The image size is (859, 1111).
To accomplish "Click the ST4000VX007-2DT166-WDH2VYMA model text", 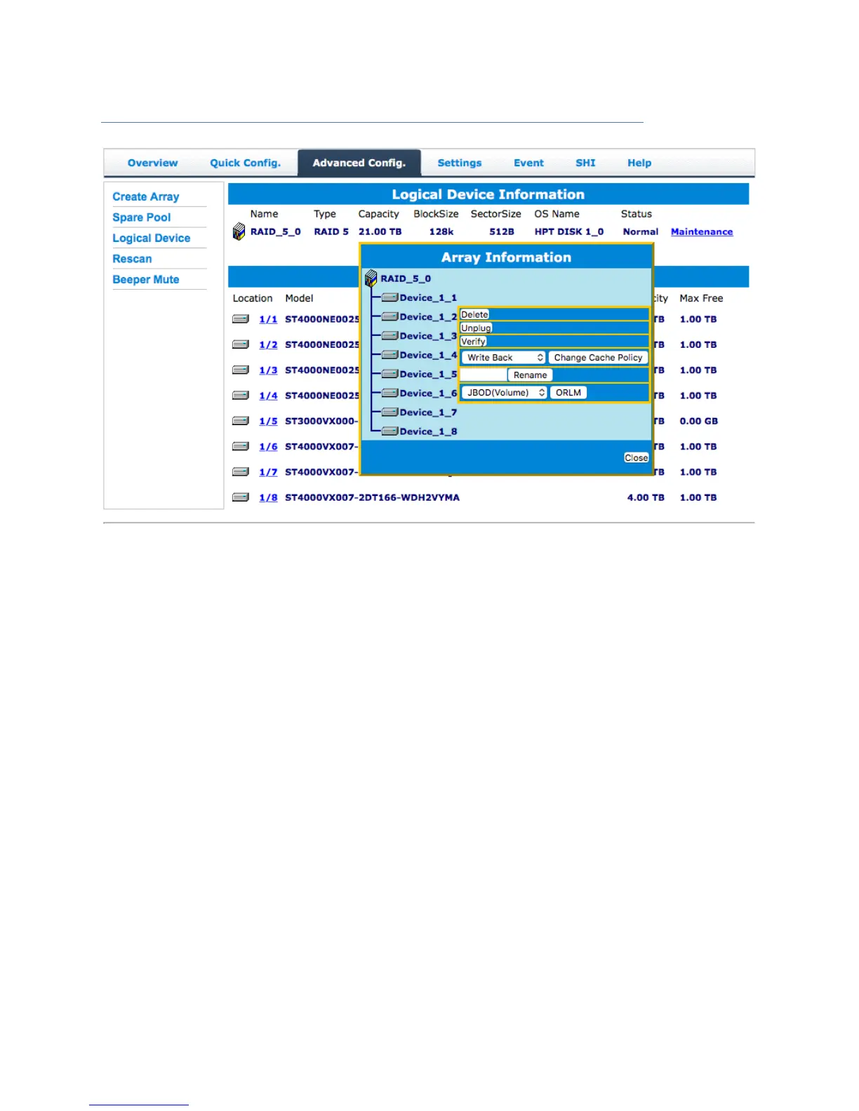I will [372, 497].
